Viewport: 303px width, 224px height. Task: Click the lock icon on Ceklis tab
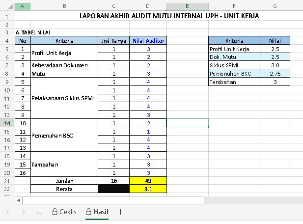coord(55,212)
